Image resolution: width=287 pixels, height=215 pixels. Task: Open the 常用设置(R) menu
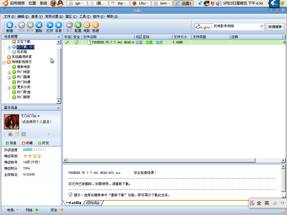pyautogui.click(x=54, y=17)
